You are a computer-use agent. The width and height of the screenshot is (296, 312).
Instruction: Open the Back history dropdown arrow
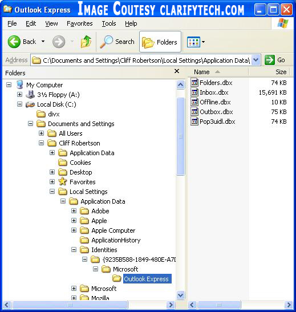[43, 42]
